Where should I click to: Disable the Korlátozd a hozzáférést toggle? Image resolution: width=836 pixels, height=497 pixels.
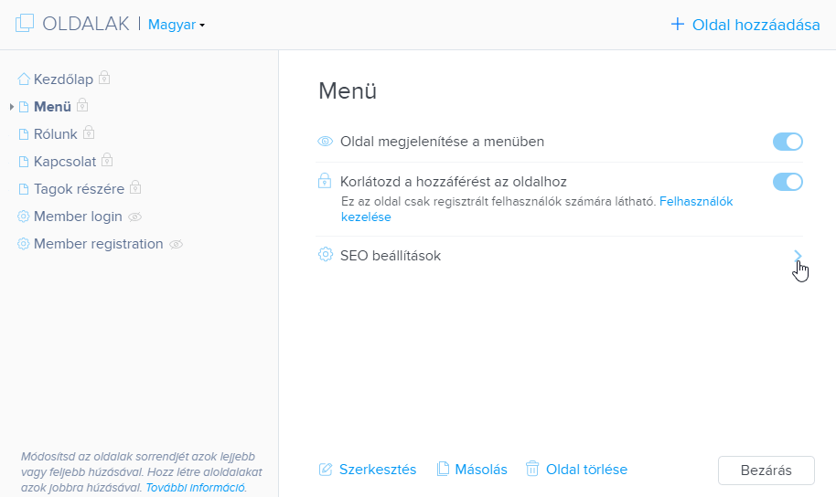(x=788, y=182)
